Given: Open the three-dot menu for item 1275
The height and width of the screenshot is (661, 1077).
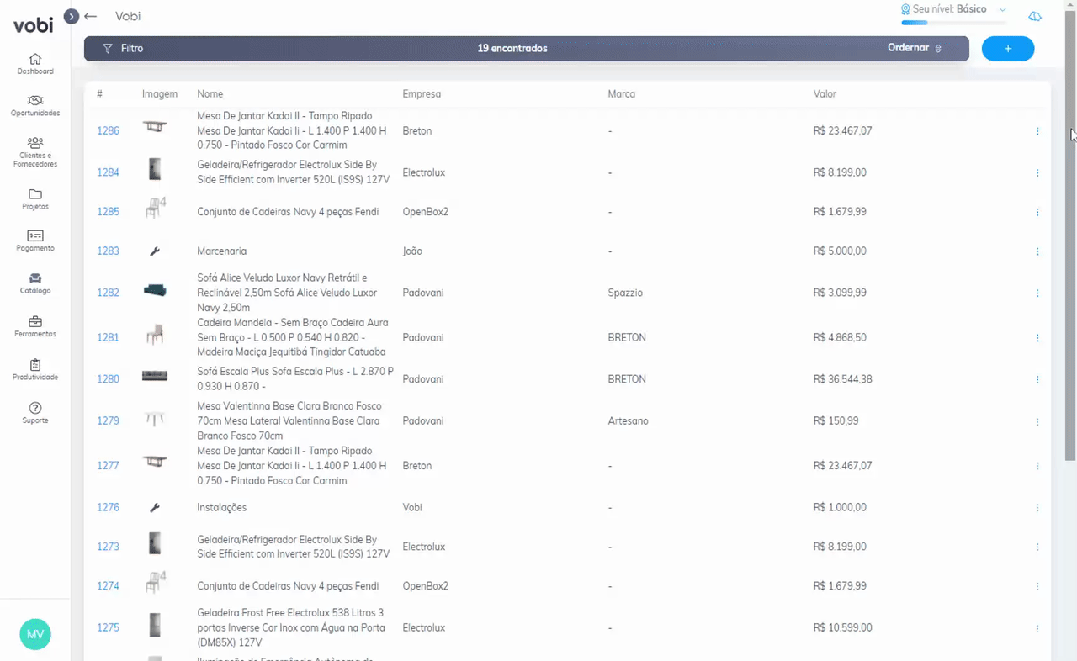Looking at the screenshot, I should 1037,628.
